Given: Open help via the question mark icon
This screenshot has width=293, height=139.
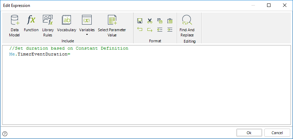Looking at the screenshot, I should [x=5, y=133].
